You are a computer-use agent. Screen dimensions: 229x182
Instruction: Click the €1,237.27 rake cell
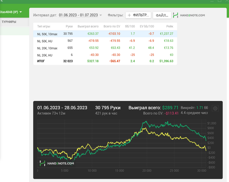coord(167,34)
